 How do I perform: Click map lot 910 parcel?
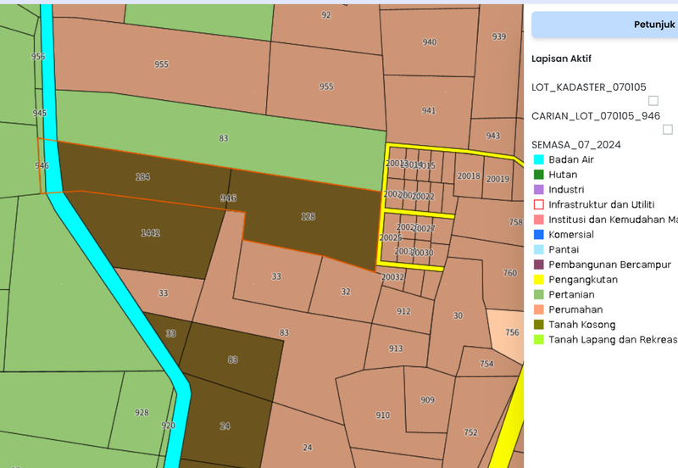pyautogui.click(x=382, y=415)
